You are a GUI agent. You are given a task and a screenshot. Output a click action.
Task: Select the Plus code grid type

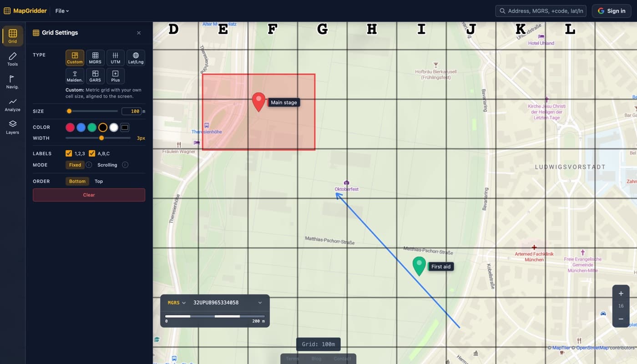116,76
